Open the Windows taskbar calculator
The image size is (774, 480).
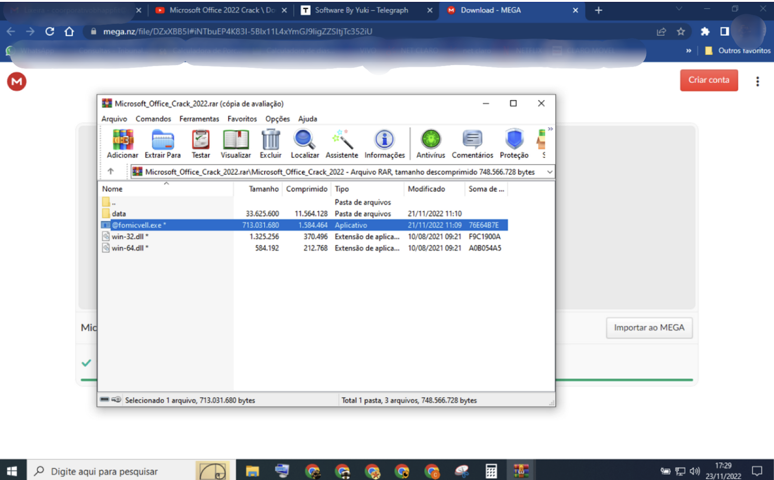491,471
